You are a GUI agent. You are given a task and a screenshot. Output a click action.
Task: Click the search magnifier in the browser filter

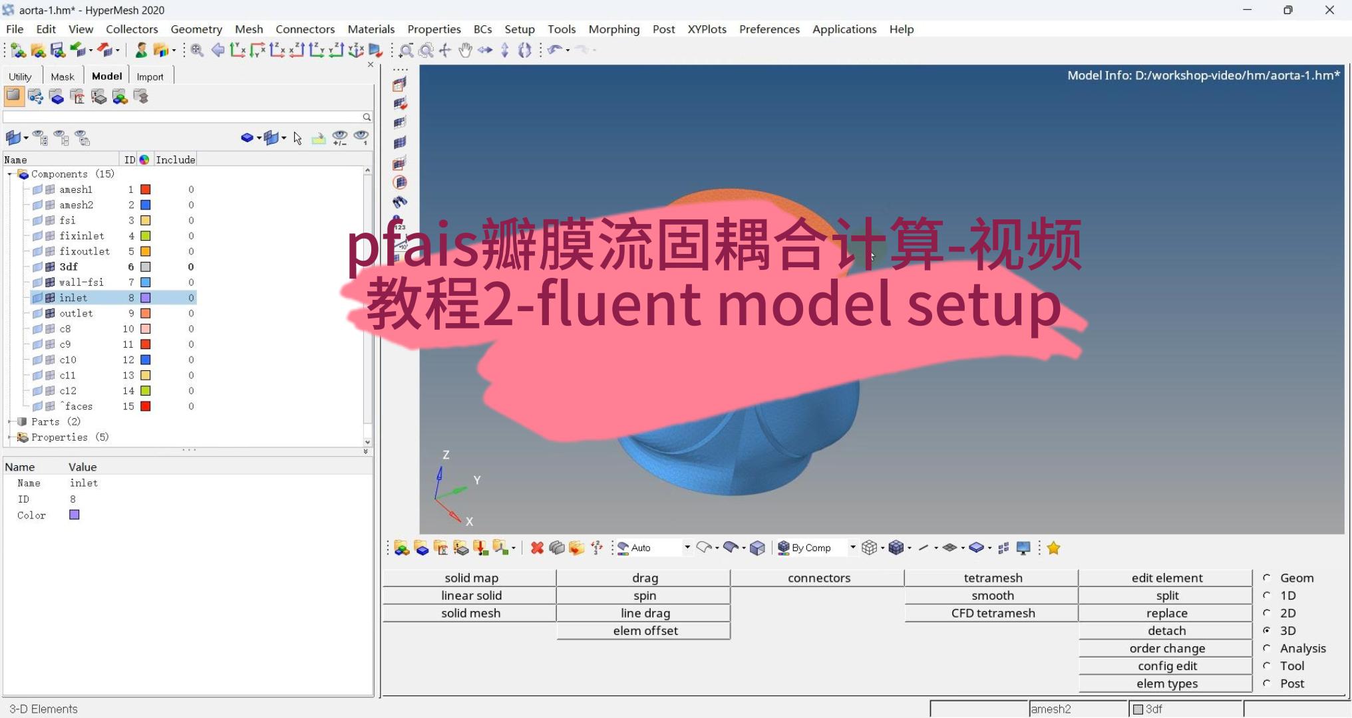coord(367,117)
